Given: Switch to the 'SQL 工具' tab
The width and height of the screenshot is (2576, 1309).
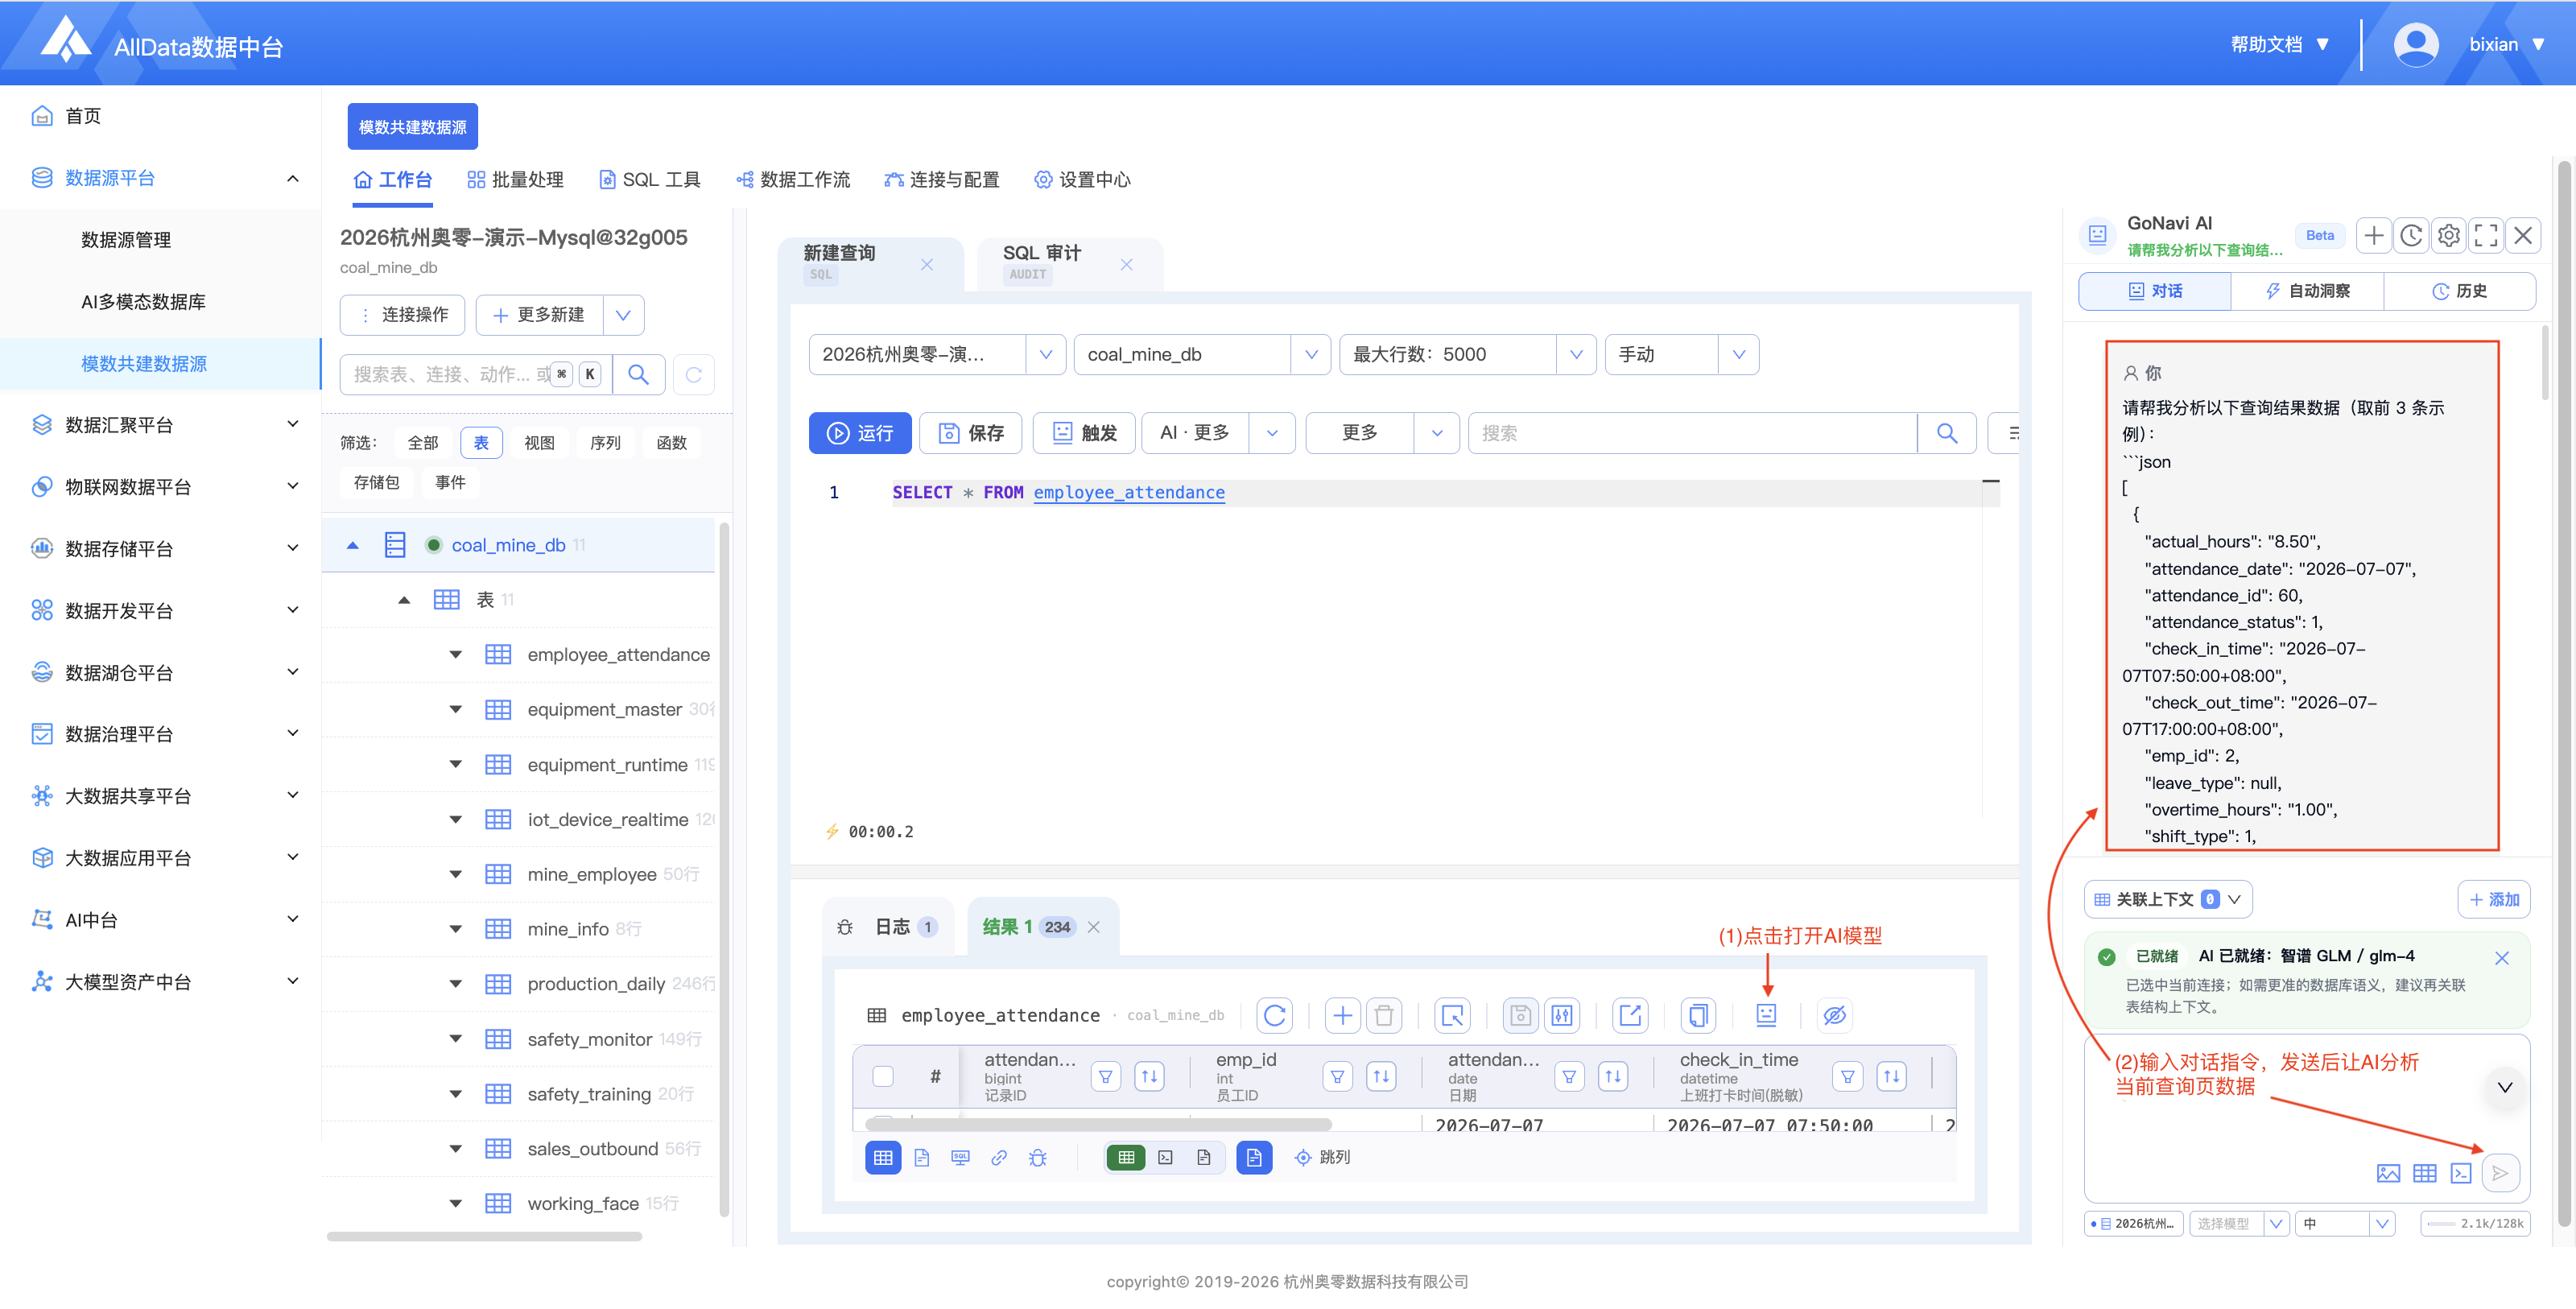Looking at the screenshot, I should click(649, 180).
